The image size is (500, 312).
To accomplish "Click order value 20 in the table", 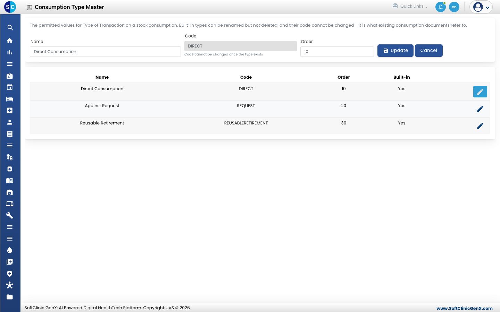I will click(344, 106).
